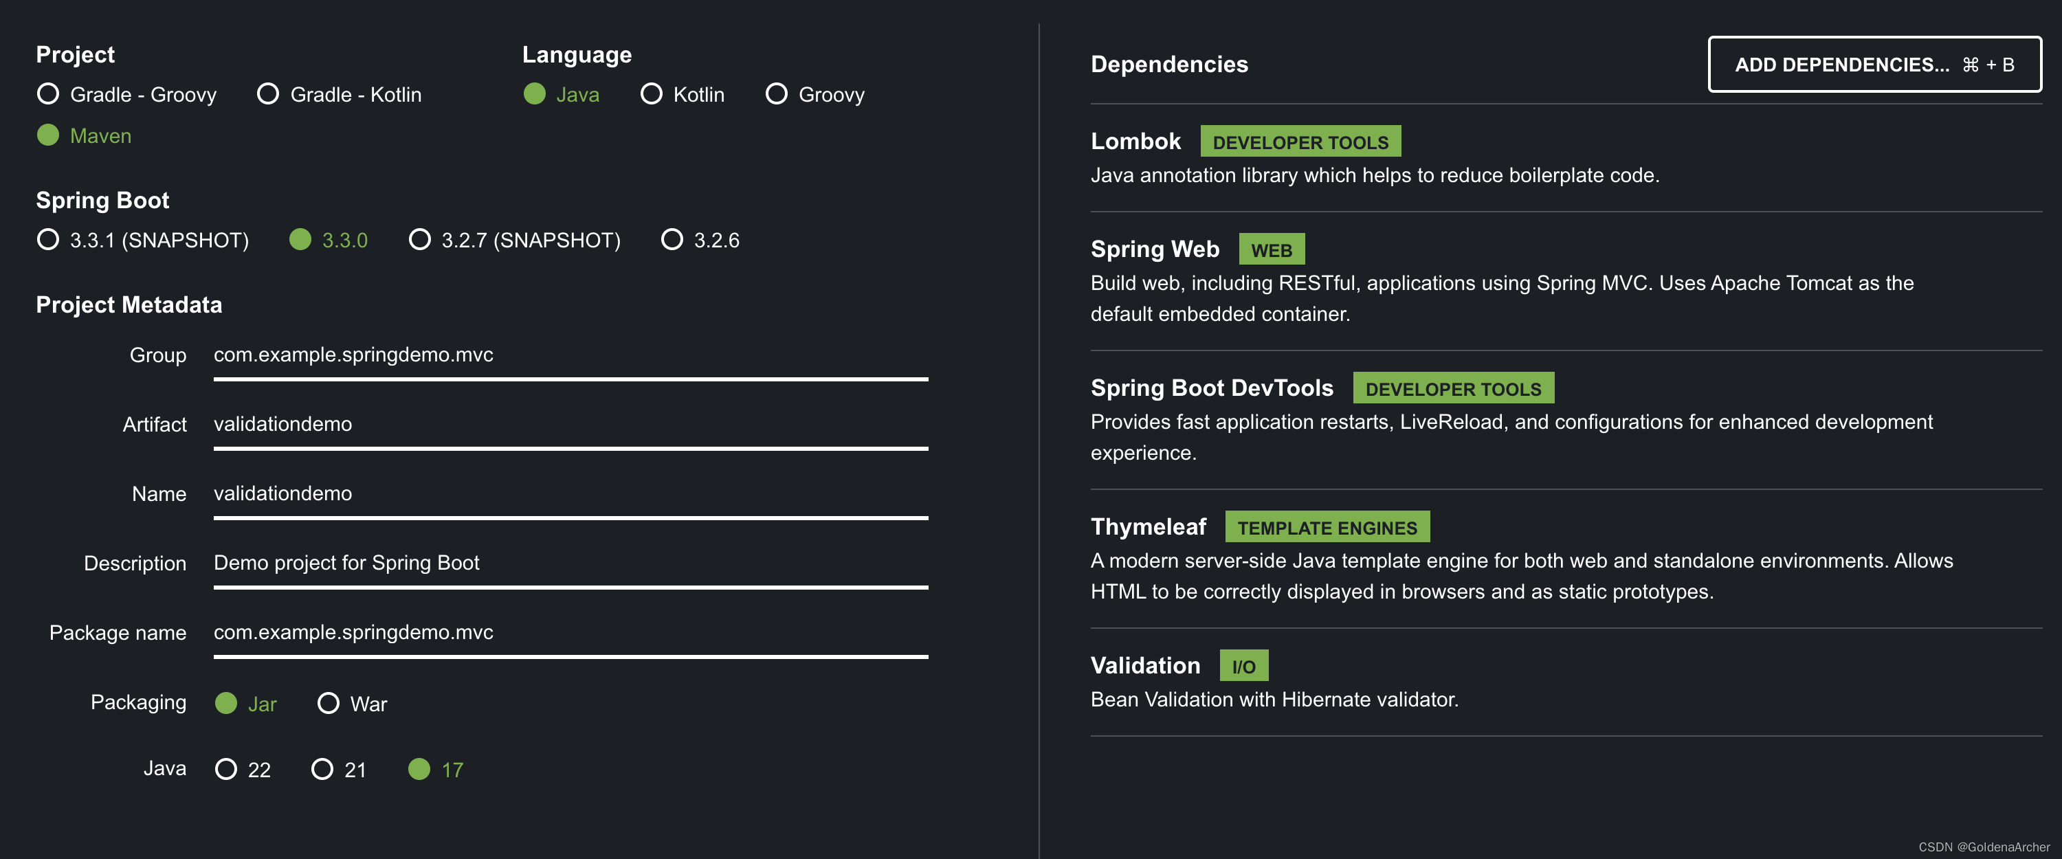Click the TEMPLATE ENGINES tag

pos(1327,528)
